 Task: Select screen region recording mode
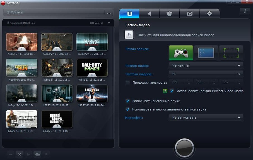pyautogui.click(x=231, y=53)
